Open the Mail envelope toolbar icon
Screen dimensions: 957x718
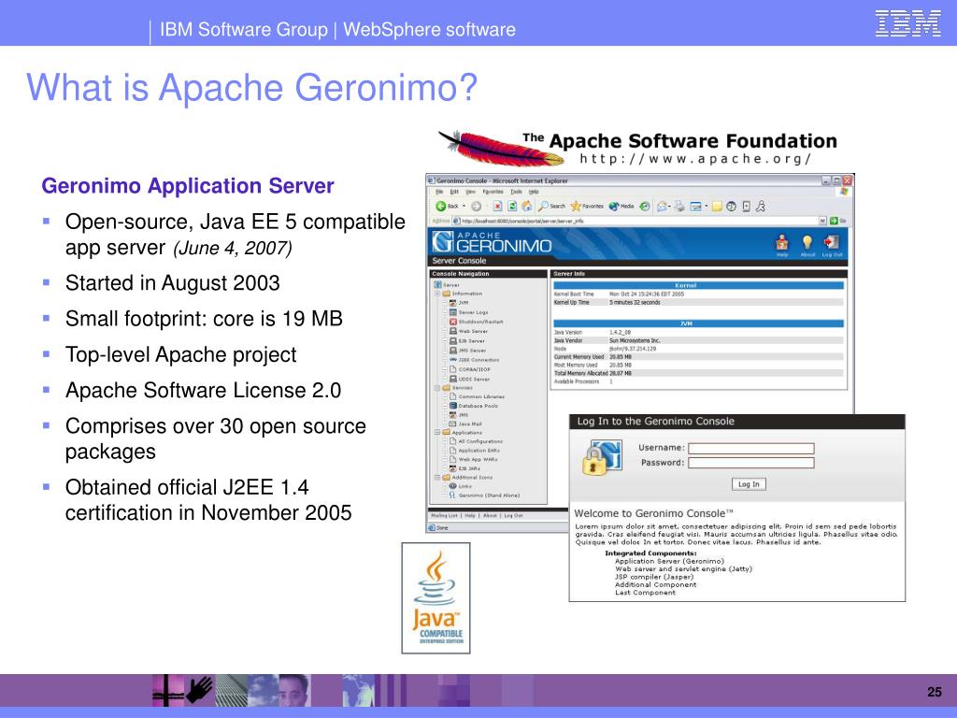coord(662,207)
